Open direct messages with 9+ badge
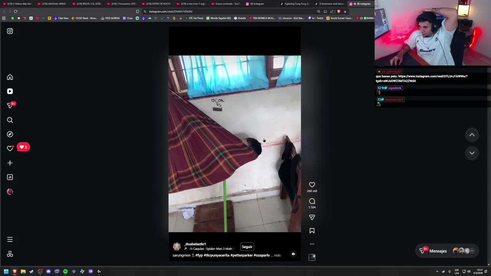 11,105
